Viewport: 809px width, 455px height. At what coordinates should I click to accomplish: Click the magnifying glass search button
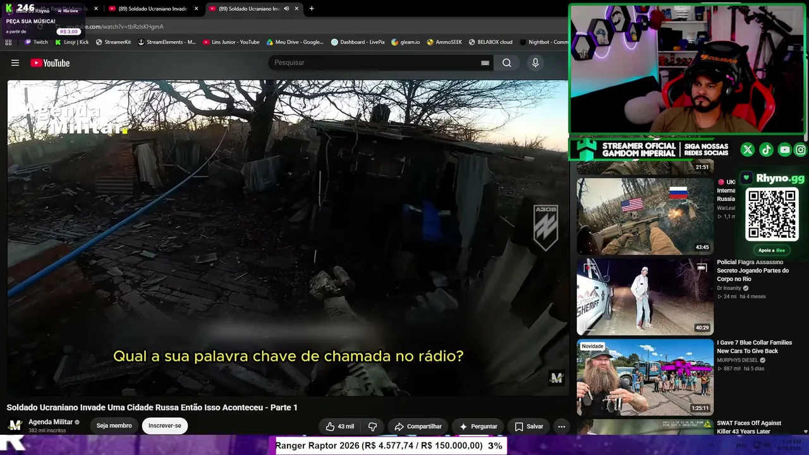click(507, 63)
